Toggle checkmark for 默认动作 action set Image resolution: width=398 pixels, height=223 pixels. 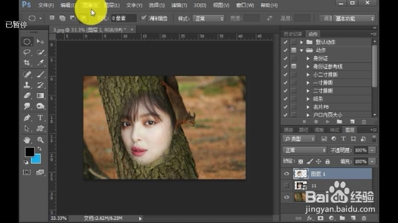tap(285, 42)
